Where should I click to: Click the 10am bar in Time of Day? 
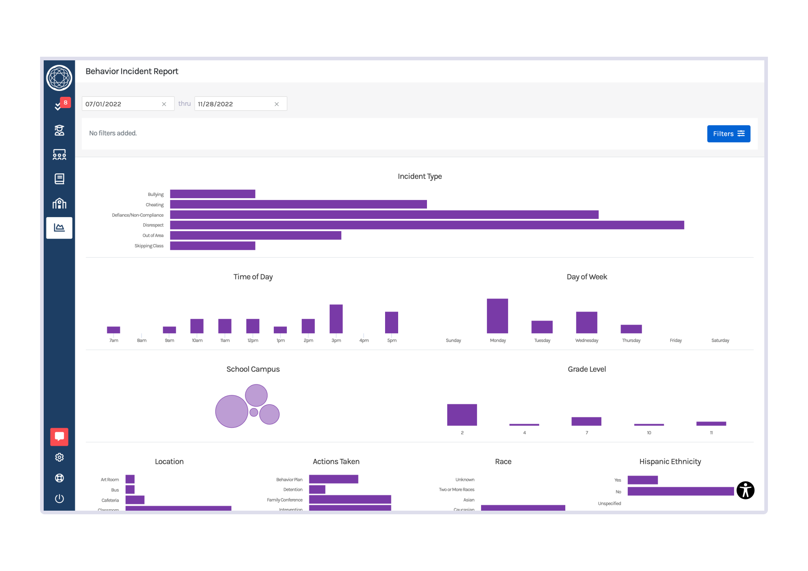pos(197,326)
